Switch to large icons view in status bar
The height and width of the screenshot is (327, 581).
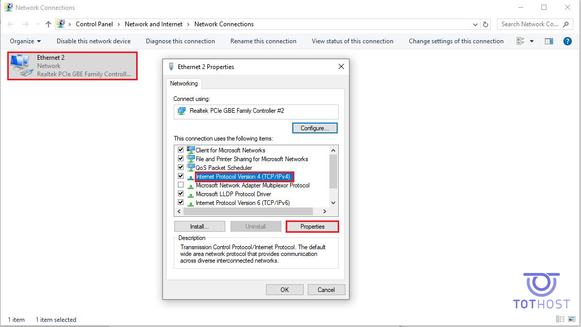pyautogui.click(x=571, y=320)
